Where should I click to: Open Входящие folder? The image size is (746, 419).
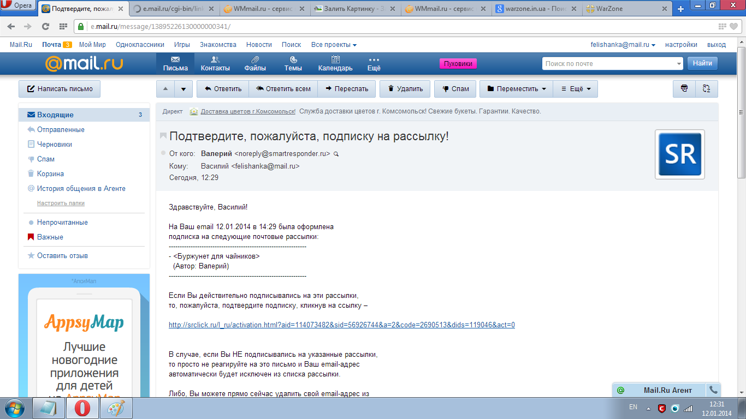pyautogui.click(x=84, y=115)
